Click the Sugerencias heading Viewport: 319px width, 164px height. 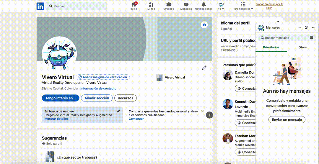tap(54, 138)
